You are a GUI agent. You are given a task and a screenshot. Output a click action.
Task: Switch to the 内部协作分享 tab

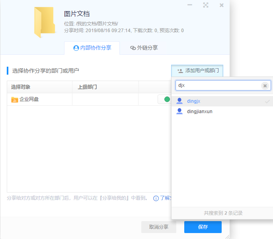pyautogui.click(x=92, y=48)
